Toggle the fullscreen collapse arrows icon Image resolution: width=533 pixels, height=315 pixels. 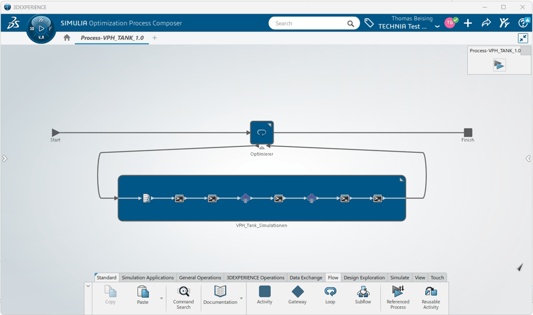click(523, 38)
